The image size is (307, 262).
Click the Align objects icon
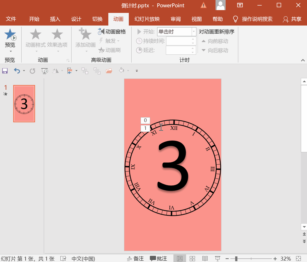click(70, 71)
